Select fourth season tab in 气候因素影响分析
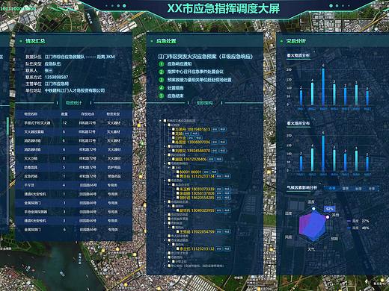This screenshot has width=389, height=291. 372,189
